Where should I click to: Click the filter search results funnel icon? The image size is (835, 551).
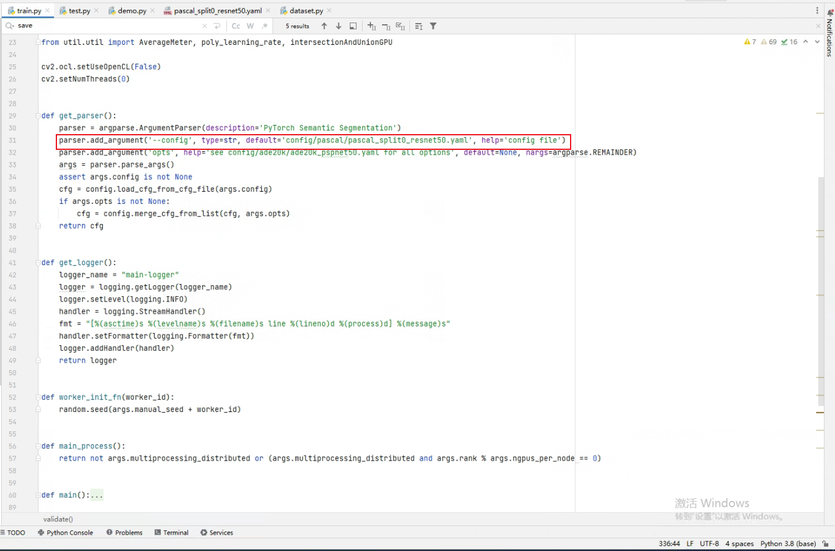pyautogui.click(x=433, y=26)
